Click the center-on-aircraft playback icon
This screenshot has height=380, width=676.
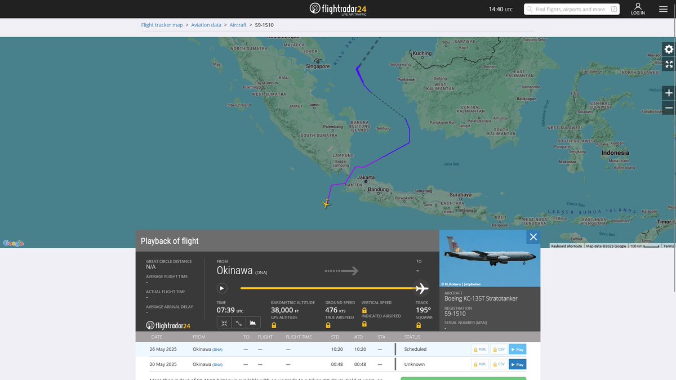click(x=224, y=323)
